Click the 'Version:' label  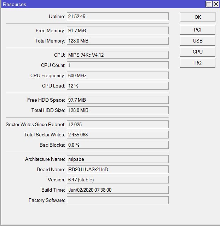[x=56, y=180]
